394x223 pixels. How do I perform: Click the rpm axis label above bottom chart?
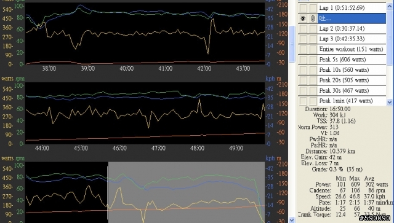20,158
